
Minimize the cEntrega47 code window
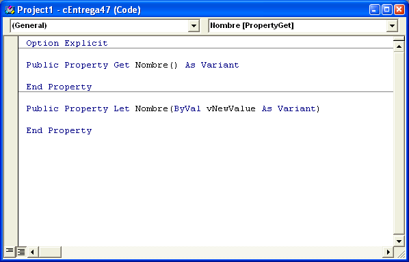pyautogui.click(x=375, y=10)
